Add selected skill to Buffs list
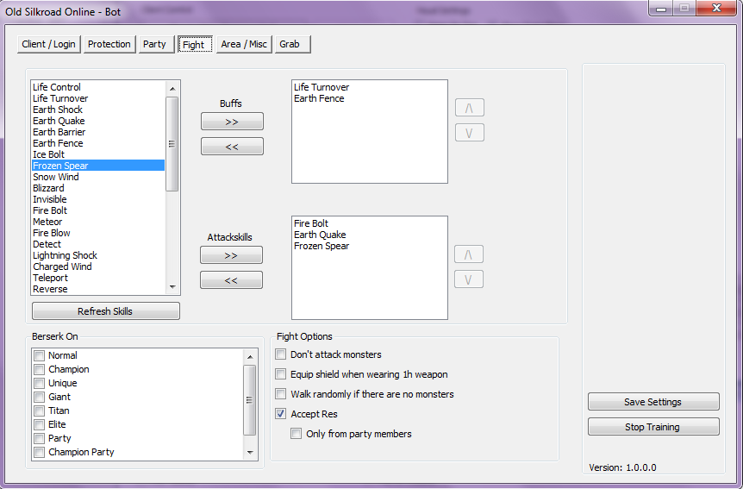743x489 pixels. pos(232,122)
